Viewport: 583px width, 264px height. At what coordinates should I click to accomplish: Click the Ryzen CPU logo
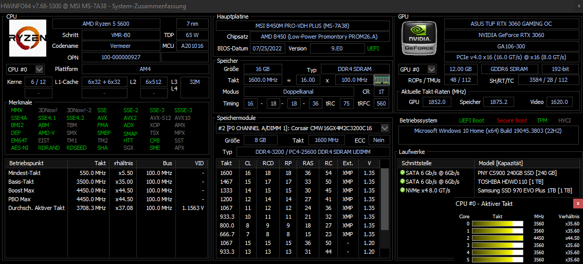click(x=28, y=38)
